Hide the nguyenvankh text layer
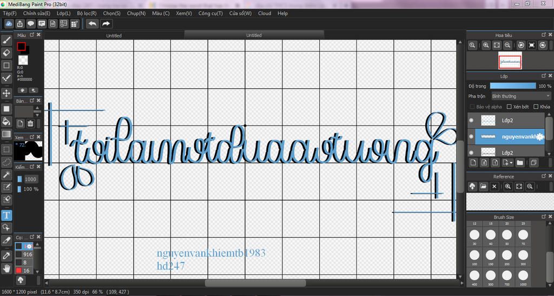The image size is (554, 296). (x=471, y=136)
